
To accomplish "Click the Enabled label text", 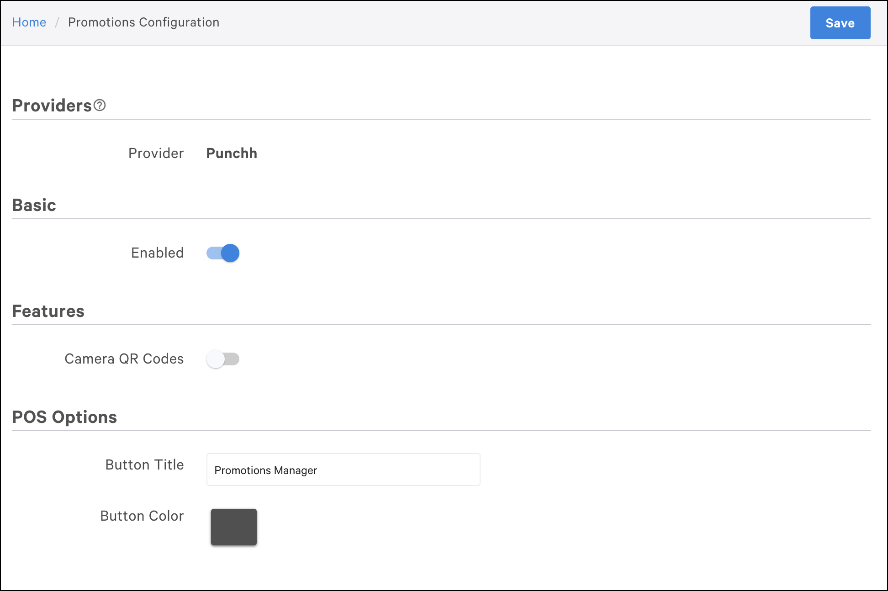I will point(157,253).
